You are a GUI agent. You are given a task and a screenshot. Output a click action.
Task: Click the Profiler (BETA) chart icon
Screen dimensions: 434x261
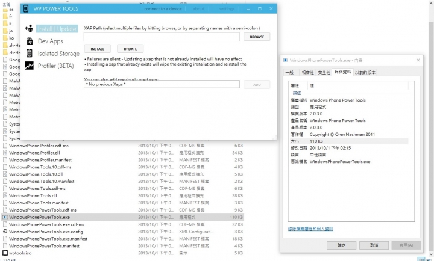(30, 66)
